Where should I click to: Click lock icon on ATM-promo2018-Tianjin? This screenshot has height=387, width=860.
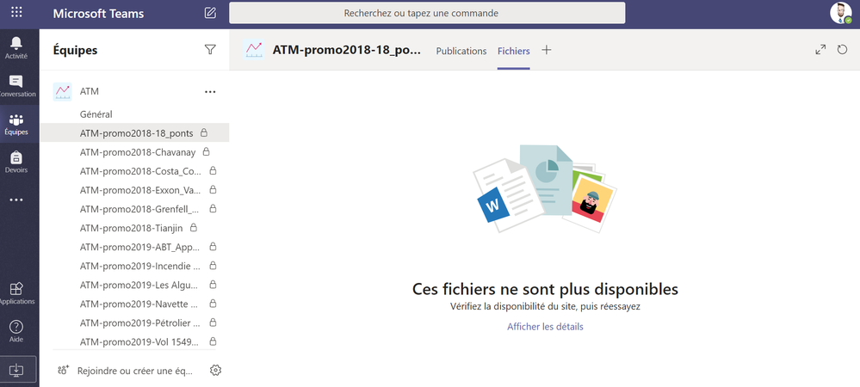[x=193, y=228]
